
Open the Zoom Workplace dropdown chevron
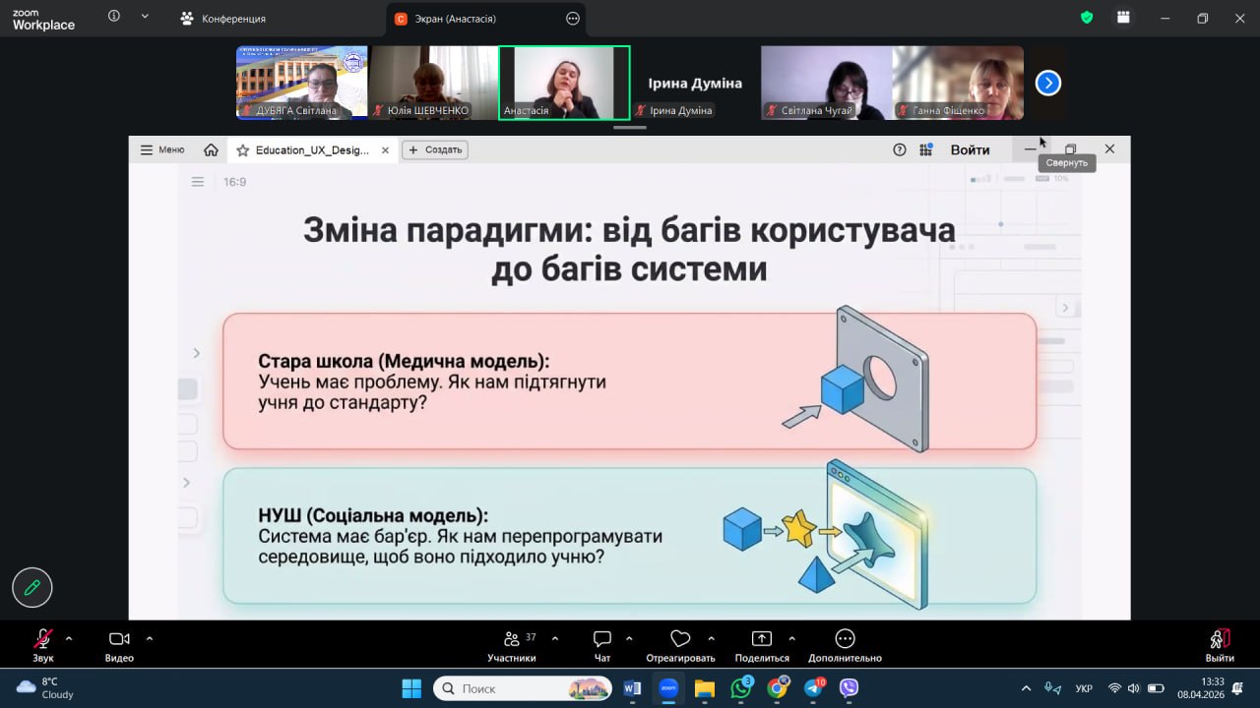click(145, 17)
